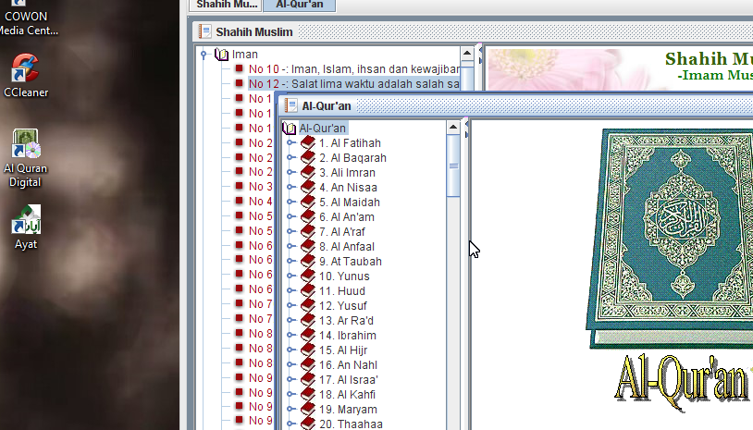
Task: Click the Al An'am book icon
Action: 308,217
